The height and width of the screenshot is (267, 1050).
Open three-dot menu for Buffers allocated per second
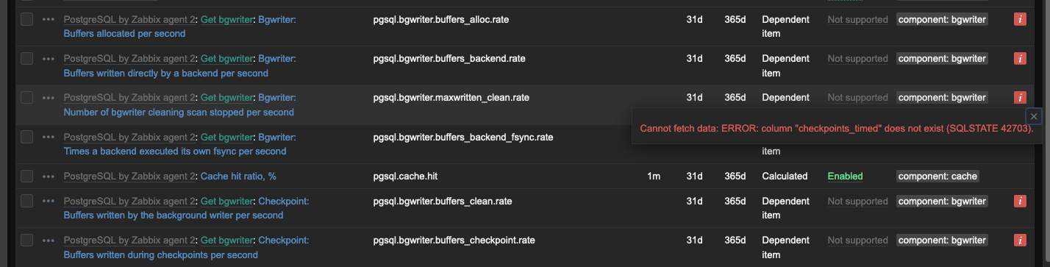(49, 20)
